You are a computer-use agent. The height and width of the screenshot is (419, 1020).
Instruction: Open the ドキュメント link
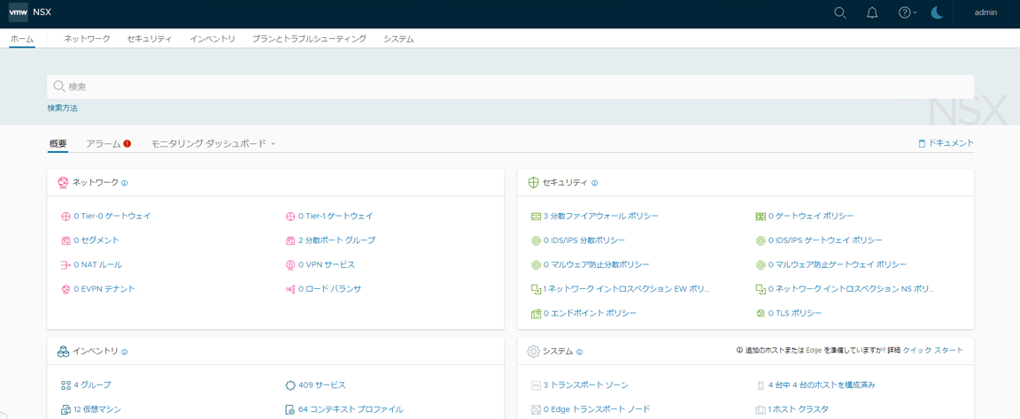point(946,143)
